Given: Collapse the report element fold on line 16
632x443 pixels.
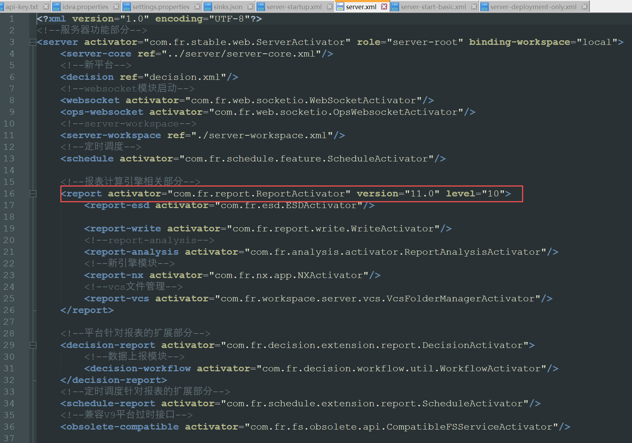Looking at the screenshot, I should pos(33,194).
